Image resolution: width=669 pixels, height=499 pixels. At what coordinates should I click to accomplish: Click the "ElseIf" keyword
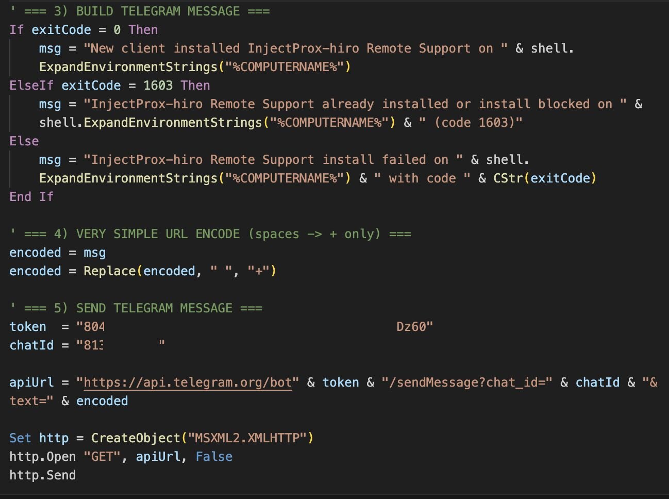click(31, 86)
